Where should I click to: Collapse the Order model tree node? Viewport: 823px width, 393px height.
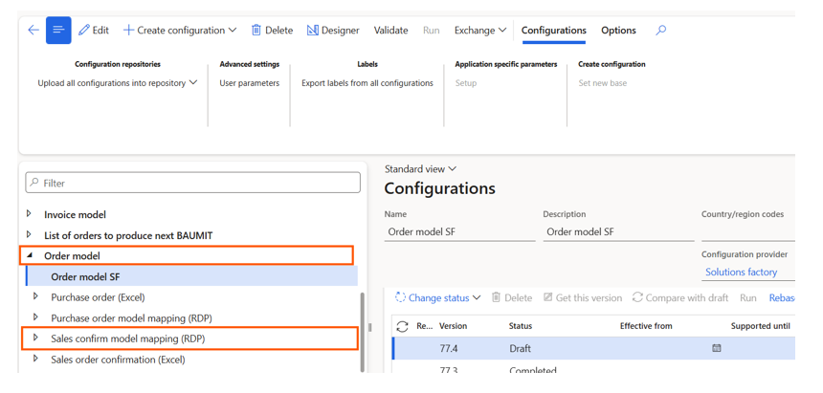[29, 255]
